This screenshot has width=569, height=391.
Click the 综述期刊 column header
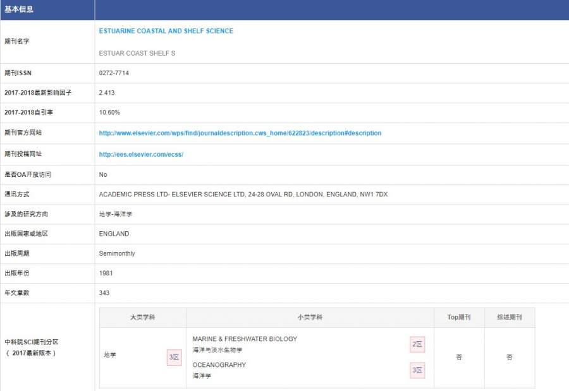(x=509, y=318)
